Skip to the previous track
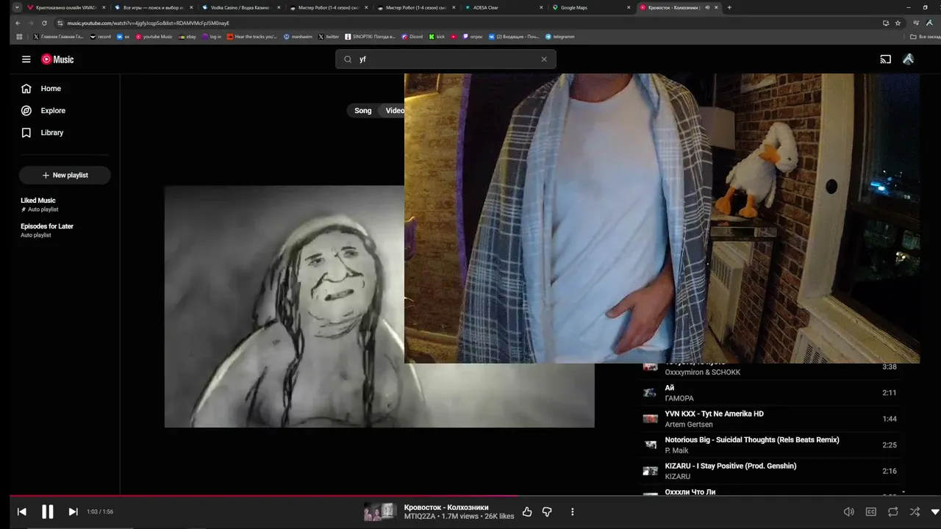 pos(22,512)
